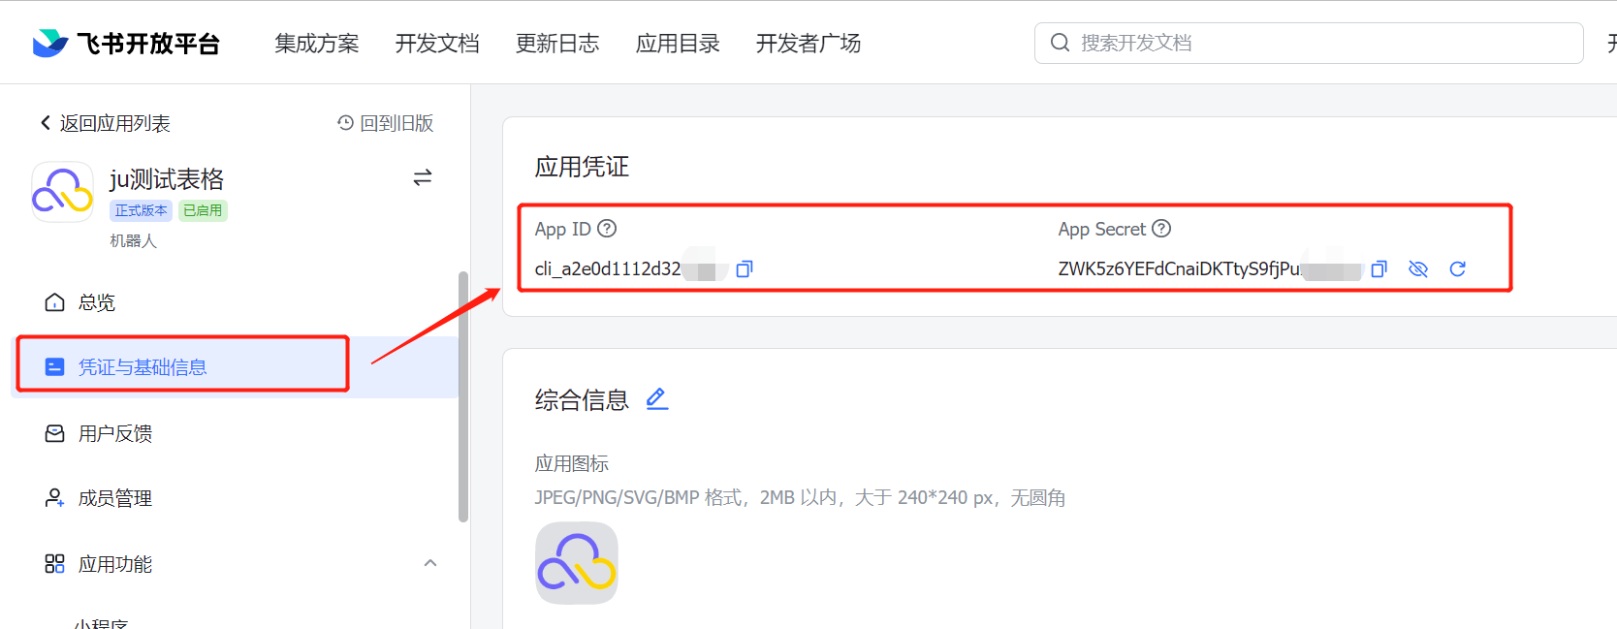The width and height of the screenshot is (1617, 629).
Task: Click the 总览 home icon
Action: (55, 302)
